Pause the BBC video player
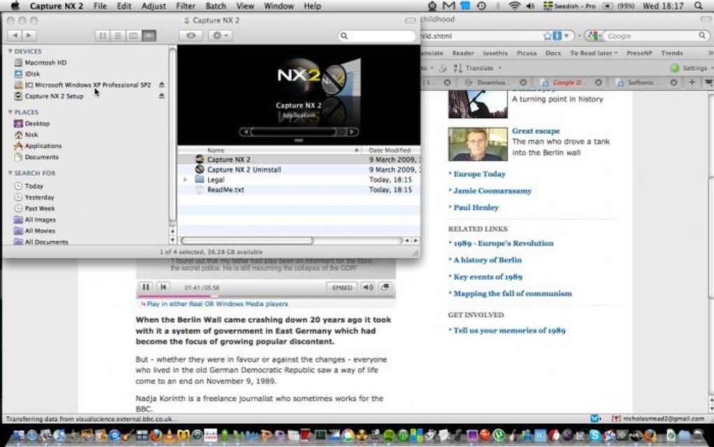 pyautogui.click(x=146, y=287)
